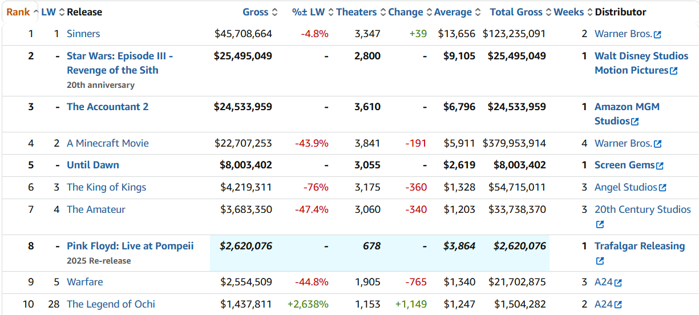The height and width of the screenshot is (315, 699).
Task: Sort table by Rank column
Action: pos(18,12)
